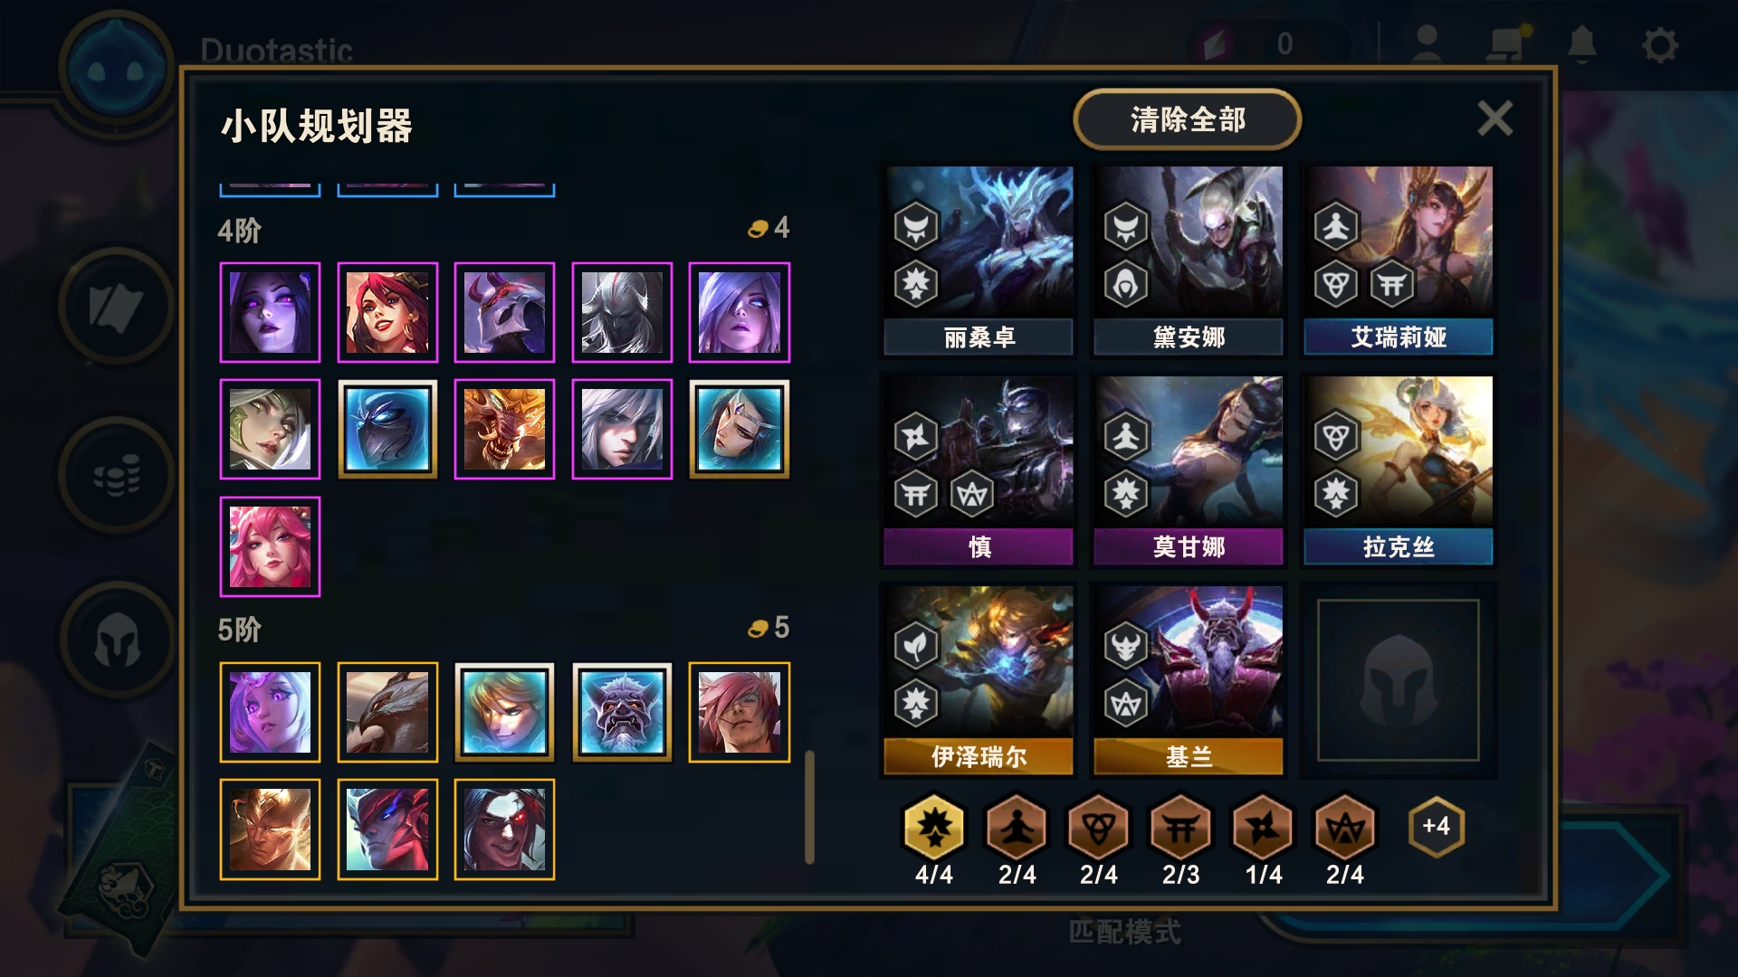Select the 1/4 shuriken trait icon
1738x977 pixels.
(1263, 827)
